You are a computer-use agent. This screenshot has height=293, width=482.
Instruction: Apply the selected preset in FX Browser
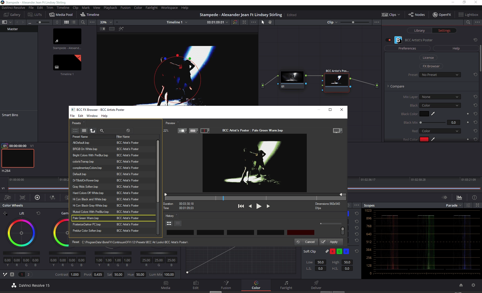point(331,242)
